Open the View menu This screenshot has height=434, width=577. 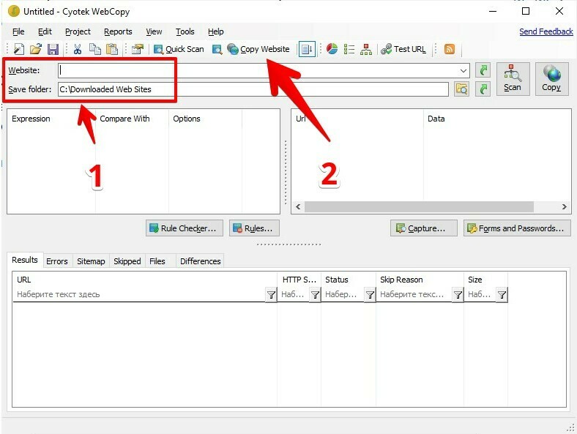(x=154, y=31)
